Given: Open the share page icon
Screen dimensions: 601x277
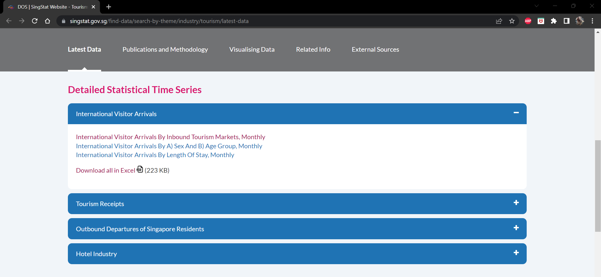Looking at the screenshot, I should click(499, 21).
